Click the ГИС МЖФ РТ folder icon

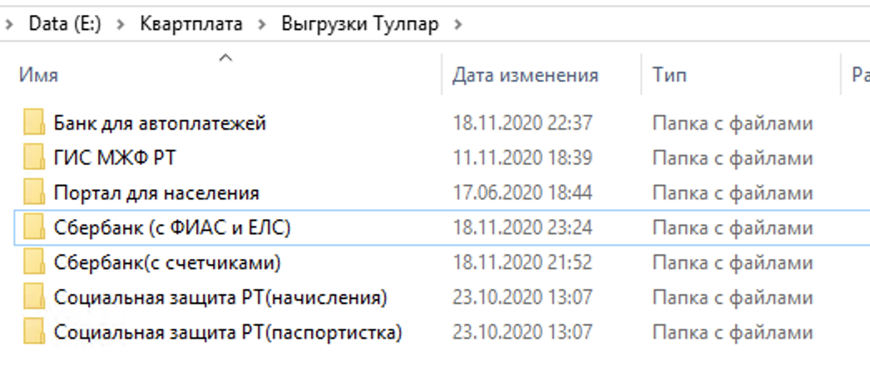(34, 158)
